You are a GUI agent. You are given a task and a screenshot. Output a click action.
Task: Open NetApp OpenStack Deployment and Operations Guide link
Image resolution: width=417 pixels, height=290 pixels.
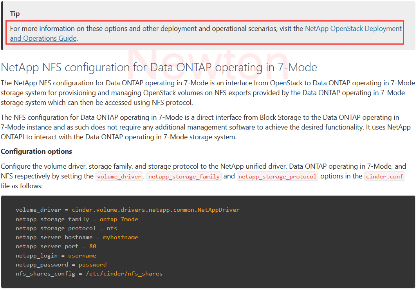pyautogui.click(x=353, y=29)
